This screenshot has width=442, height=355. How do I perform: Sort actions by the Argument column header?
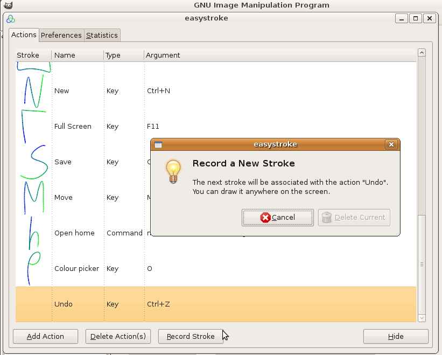pos(280,55)
